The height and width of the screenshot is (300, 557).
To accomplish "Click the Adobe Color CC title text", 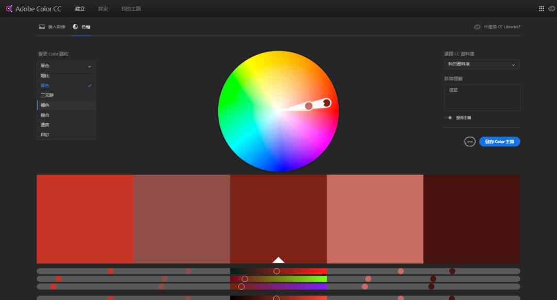I will pos(38,9).
